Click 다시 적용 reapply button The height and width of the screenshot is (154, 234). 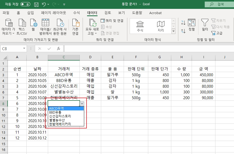click(220, 27)
